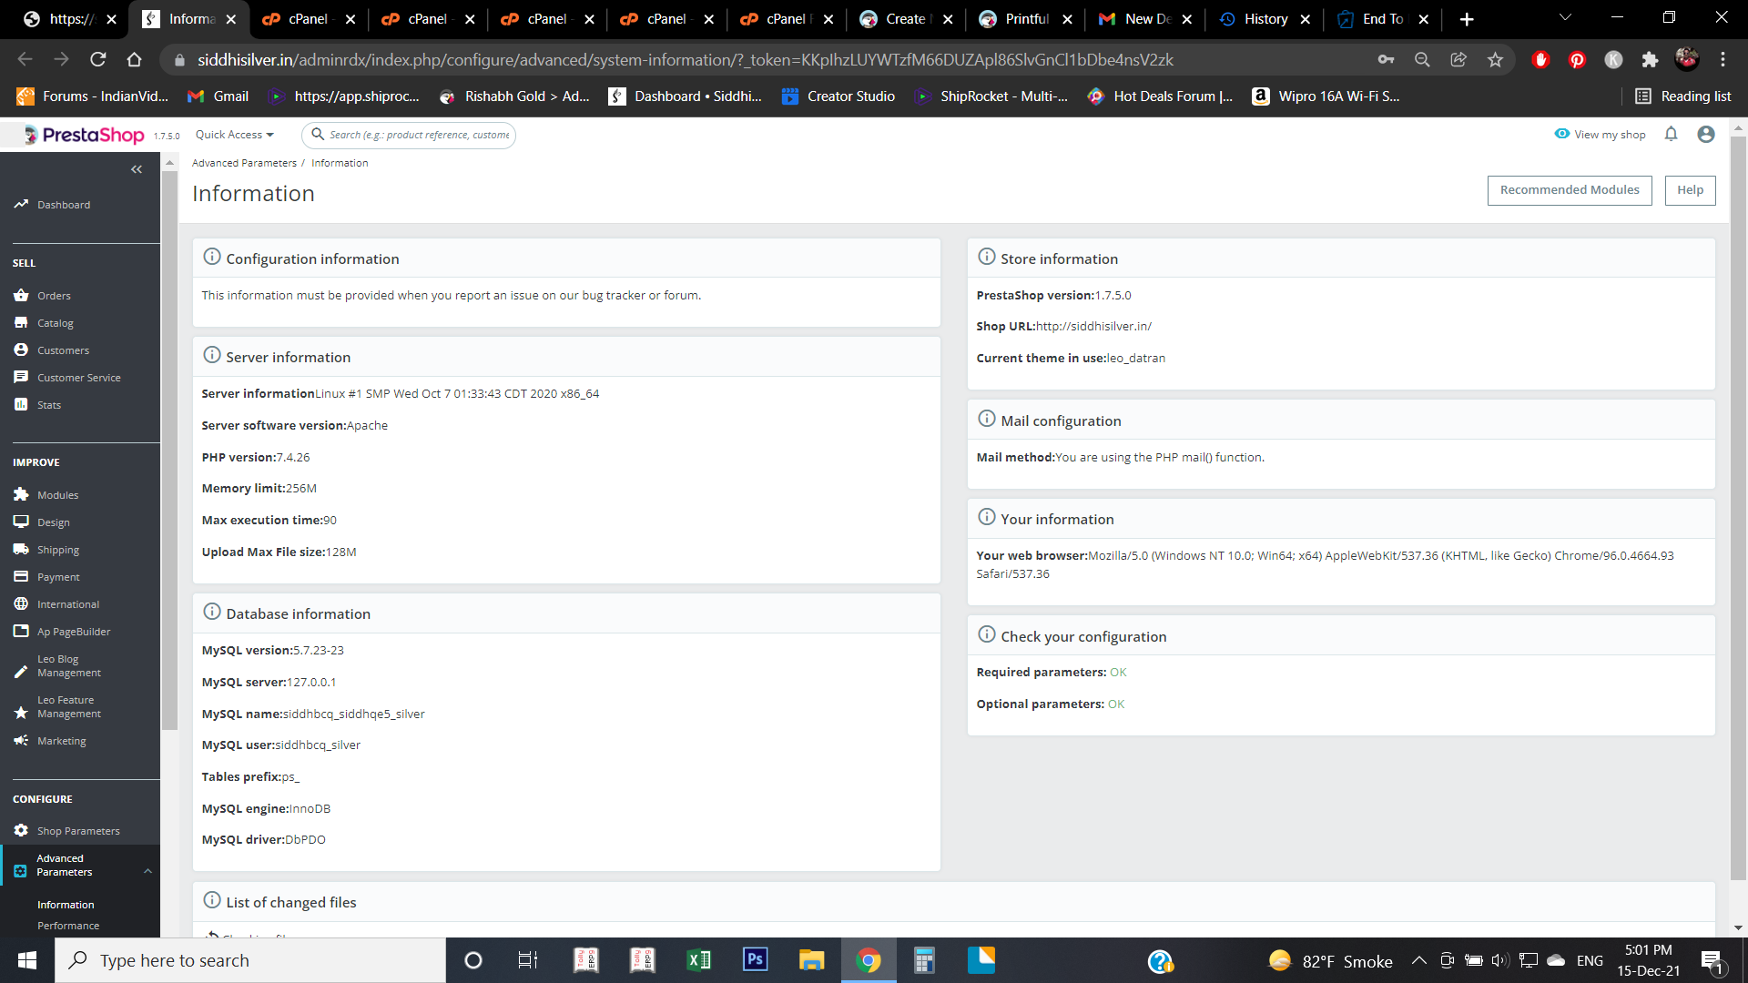Click the Help button
The image size is (1748, 983).
click(1691, 190)
